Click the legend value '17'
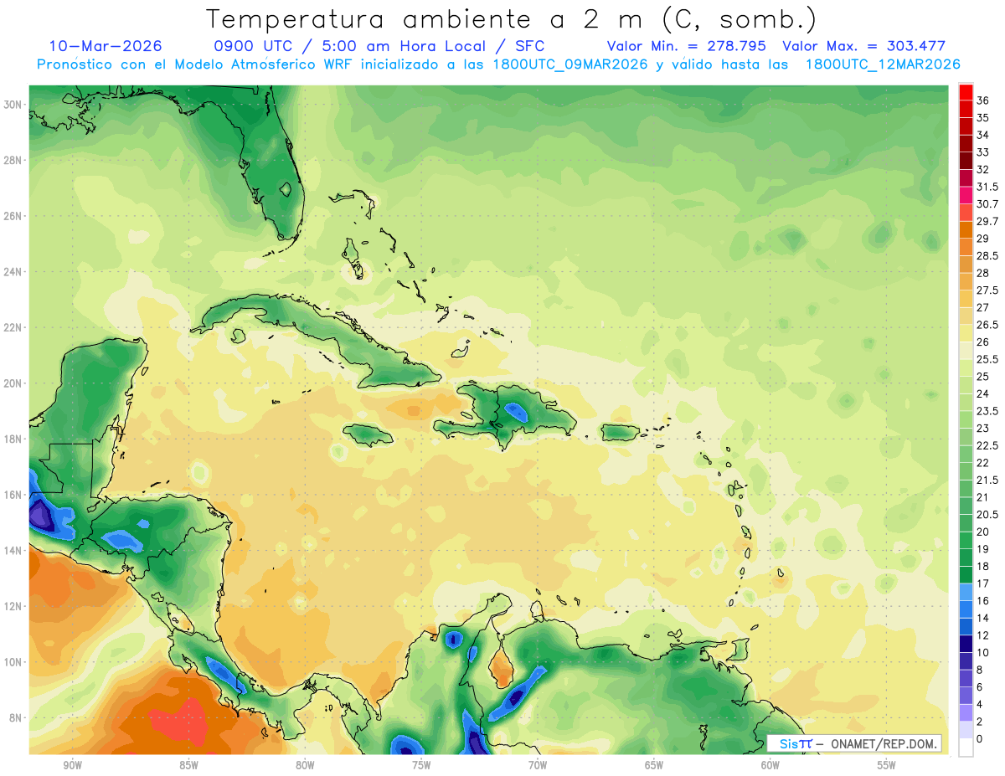Screen dimensions: 1005x776 click(x=983, y=583)
